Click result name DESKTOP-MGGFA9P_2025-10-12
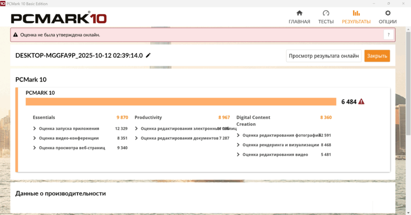 (79, 55)
